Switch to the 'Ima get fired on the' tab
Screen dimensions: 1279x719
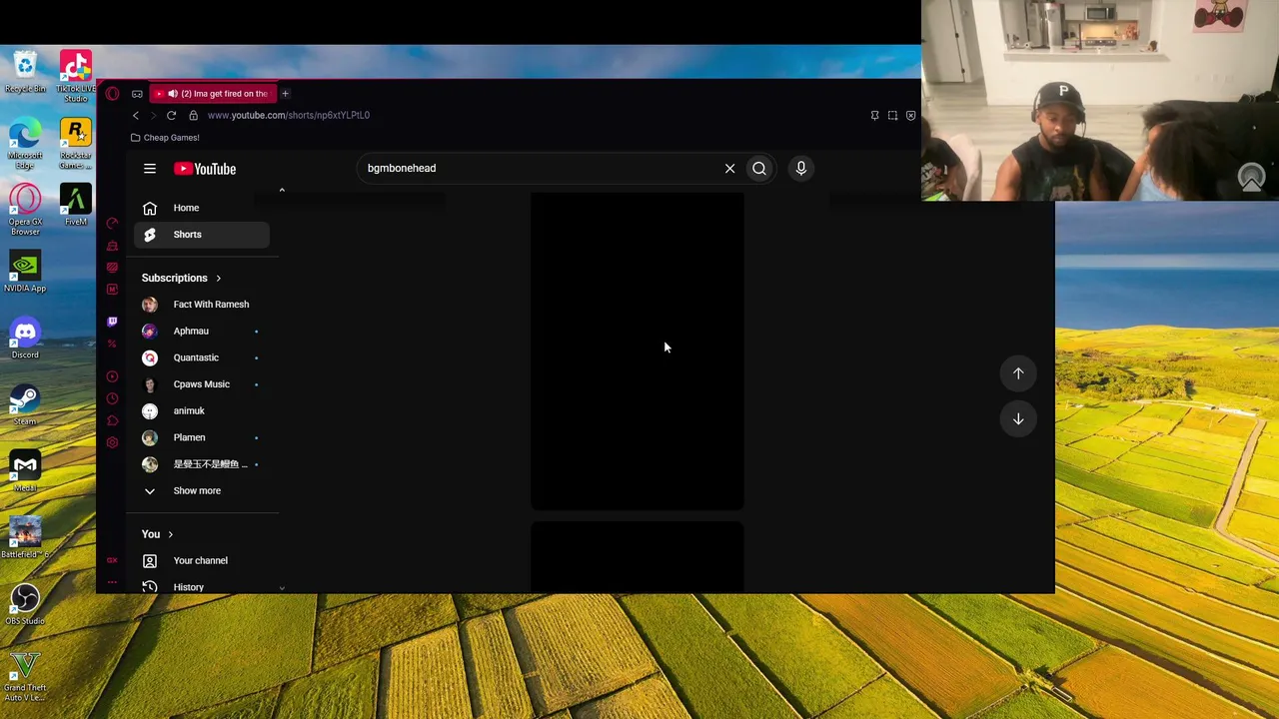coord(213,94)
